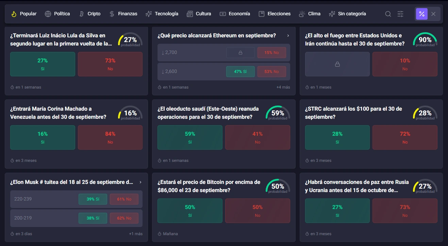
Task: Select 72% No on STRC card
Action: [405, 137]
